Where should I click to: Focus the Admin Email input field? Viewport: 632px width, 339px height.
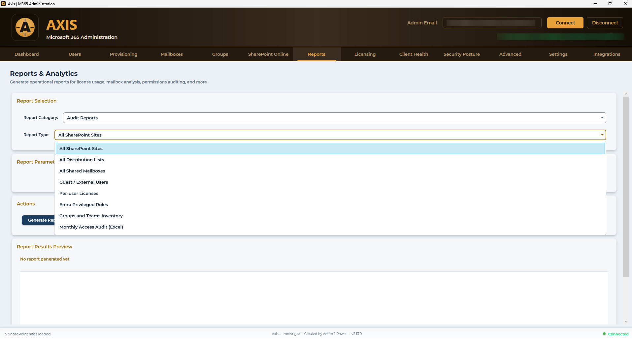[492, 23]
